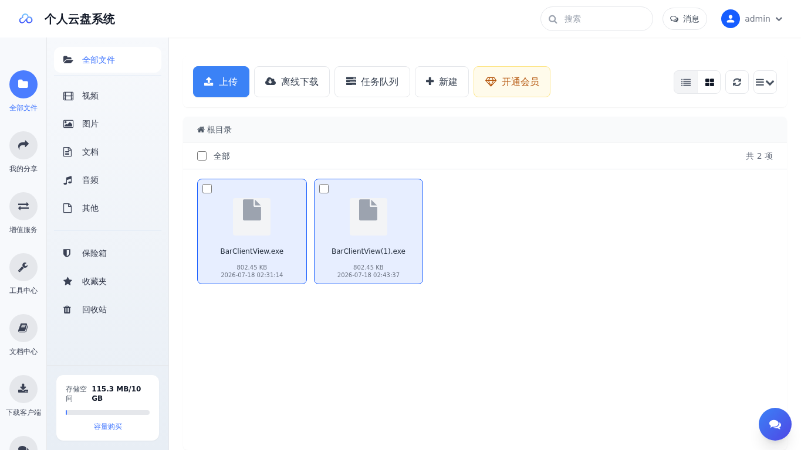
Task: Click the search magnifier icon
Action: coord(553,19)
